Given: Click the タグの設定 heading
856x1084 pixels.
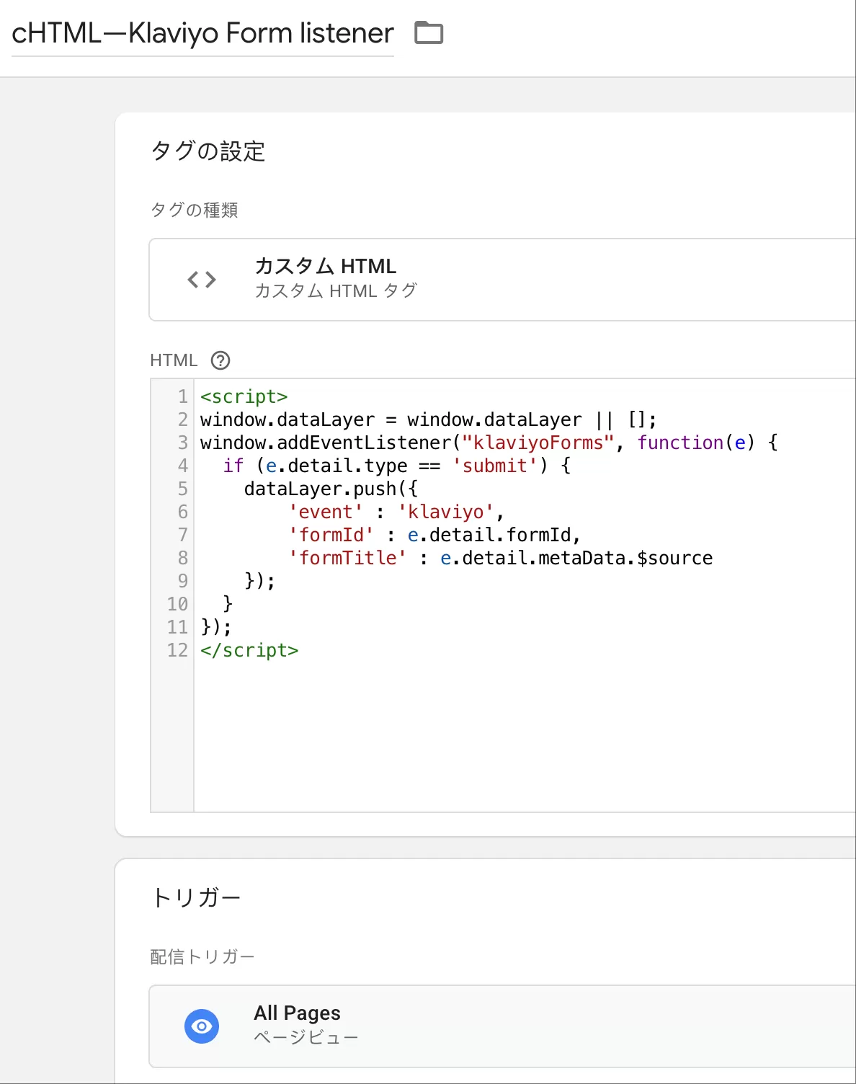Looking at the screenshot, I should 208,151.
